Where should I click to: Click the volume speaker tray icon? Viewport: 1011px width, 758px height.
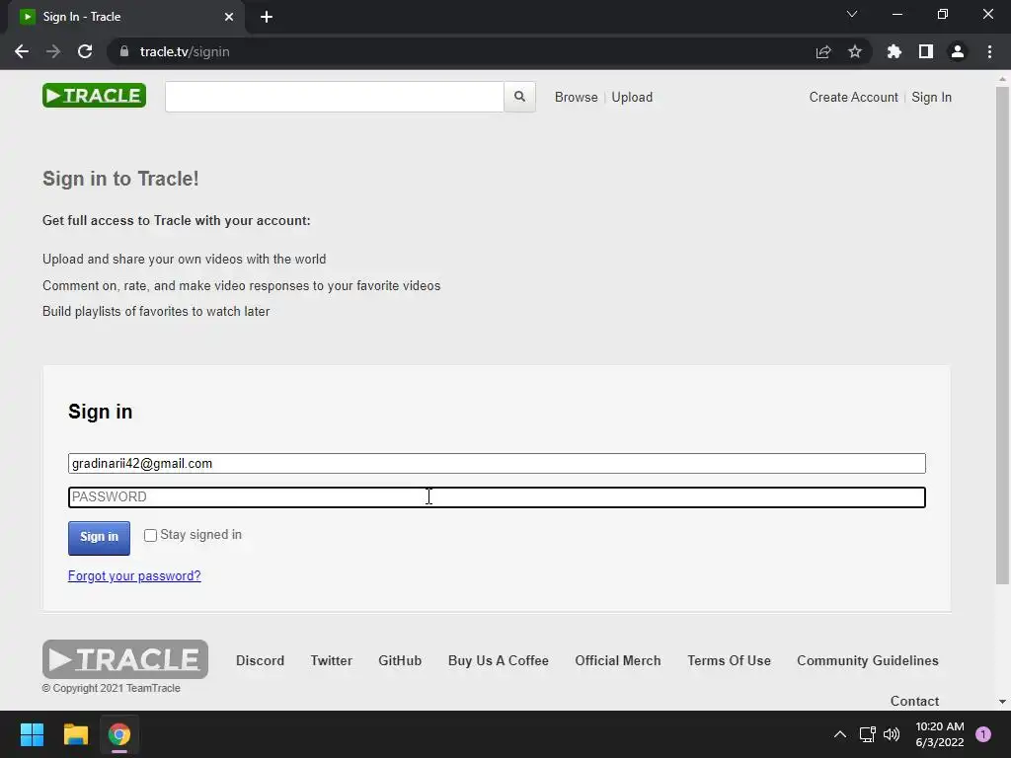coord(892,734)
